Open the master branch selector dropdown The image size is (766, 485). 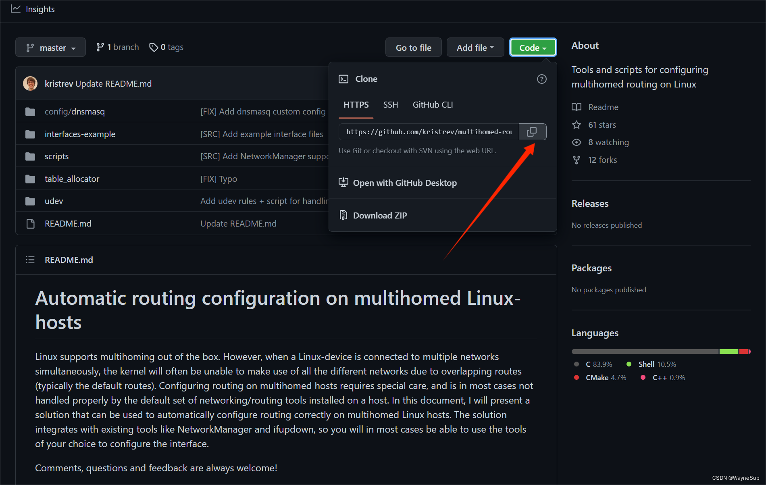50,47
